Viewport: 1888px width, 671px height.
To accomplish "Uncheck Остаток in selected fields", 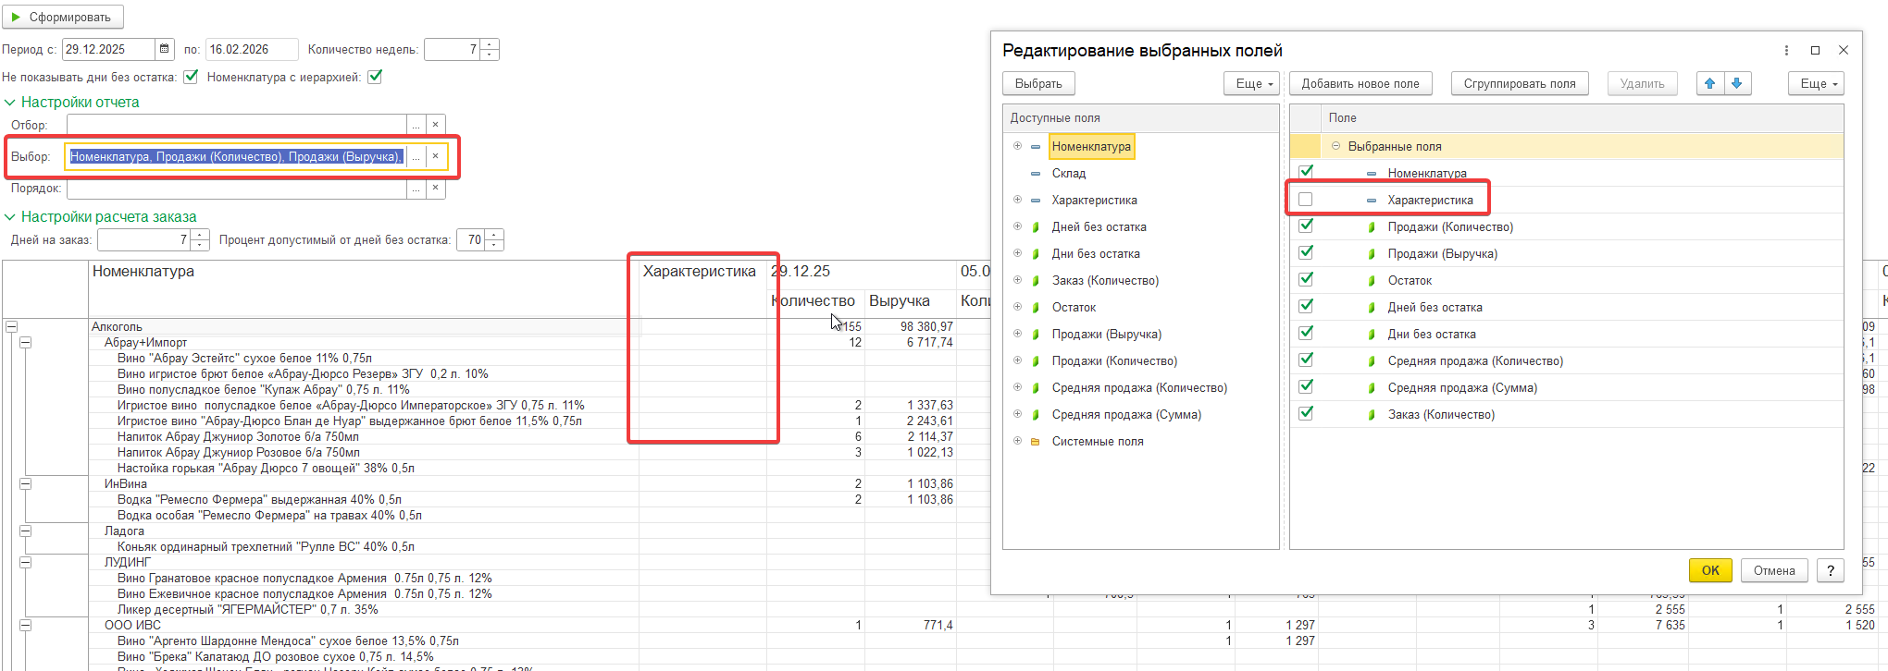I will 1306,279.
